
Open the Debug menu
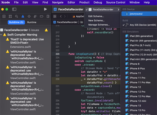click(98, 2)
